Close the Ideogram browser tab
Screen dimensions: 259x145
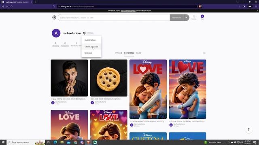pyautogui.click(x=31, y=2)
